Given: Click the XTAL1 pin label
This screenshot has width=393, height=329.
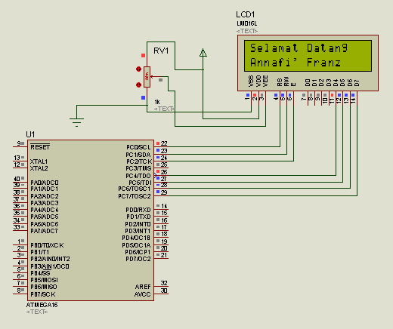Looking at the screenshot, I should pos(39,161).
